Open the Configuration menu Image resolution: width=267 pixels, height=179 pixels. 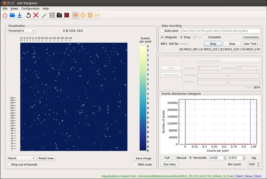(x=30, y=9)
